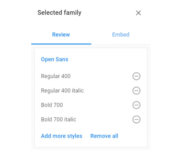Click the number 400 in Regular 400 row
Screen dimensions: 182x150
tap(66, 76)
